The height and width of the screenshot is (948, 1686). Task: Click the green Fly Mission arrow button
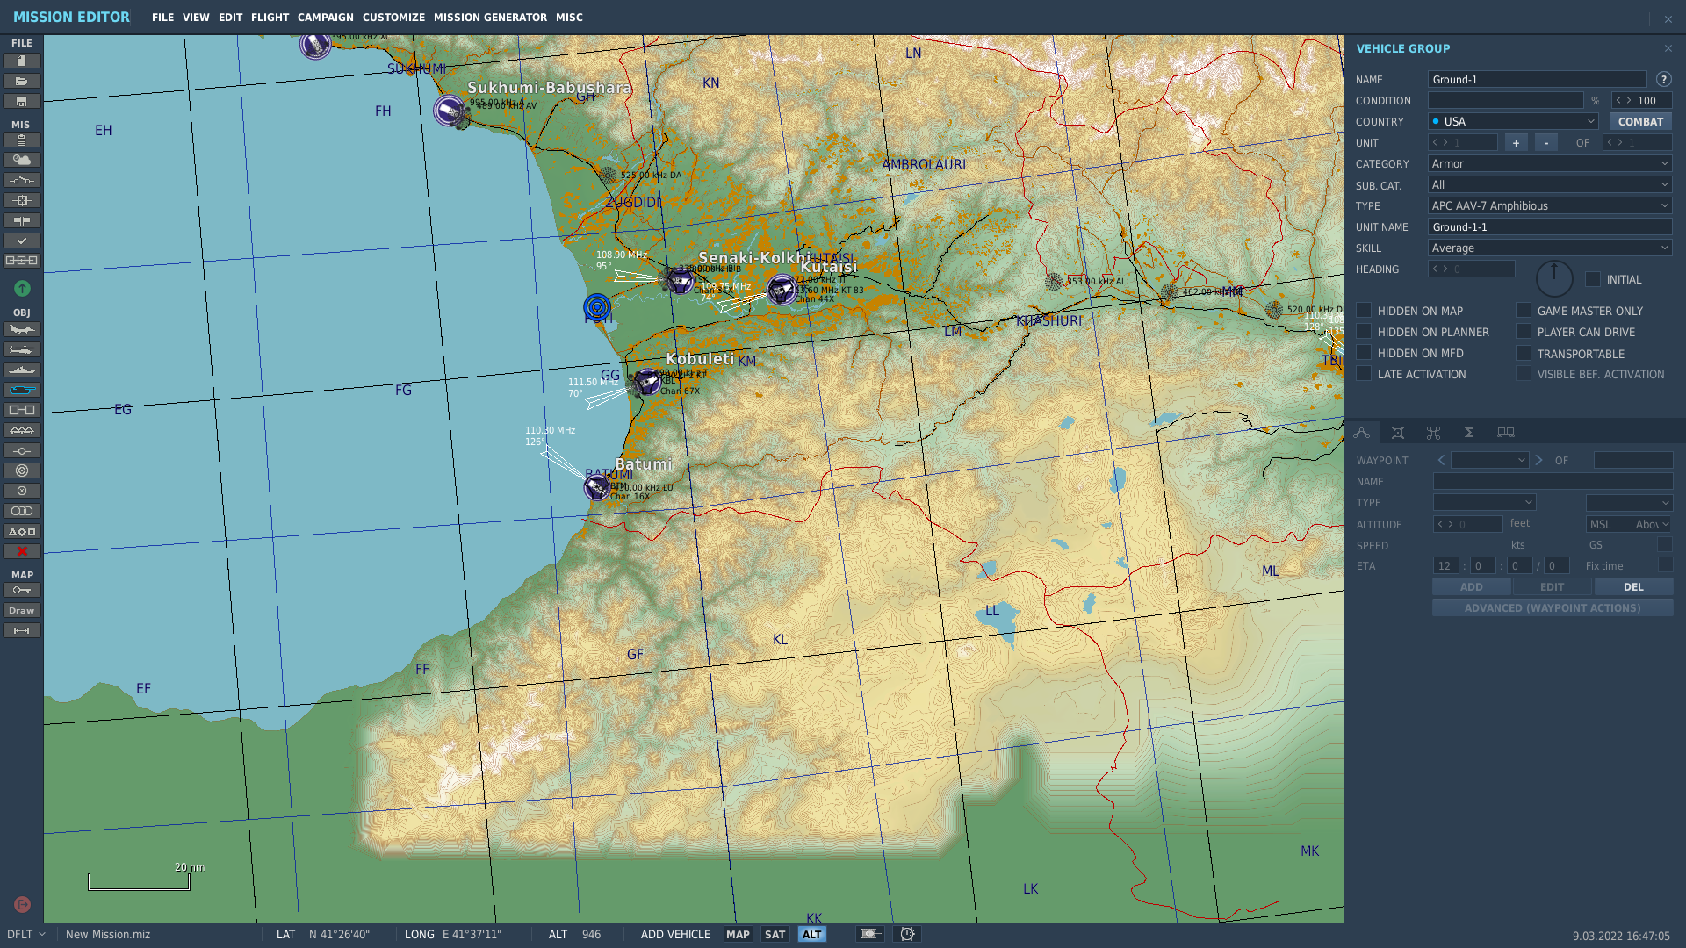(x=22, y=288)
